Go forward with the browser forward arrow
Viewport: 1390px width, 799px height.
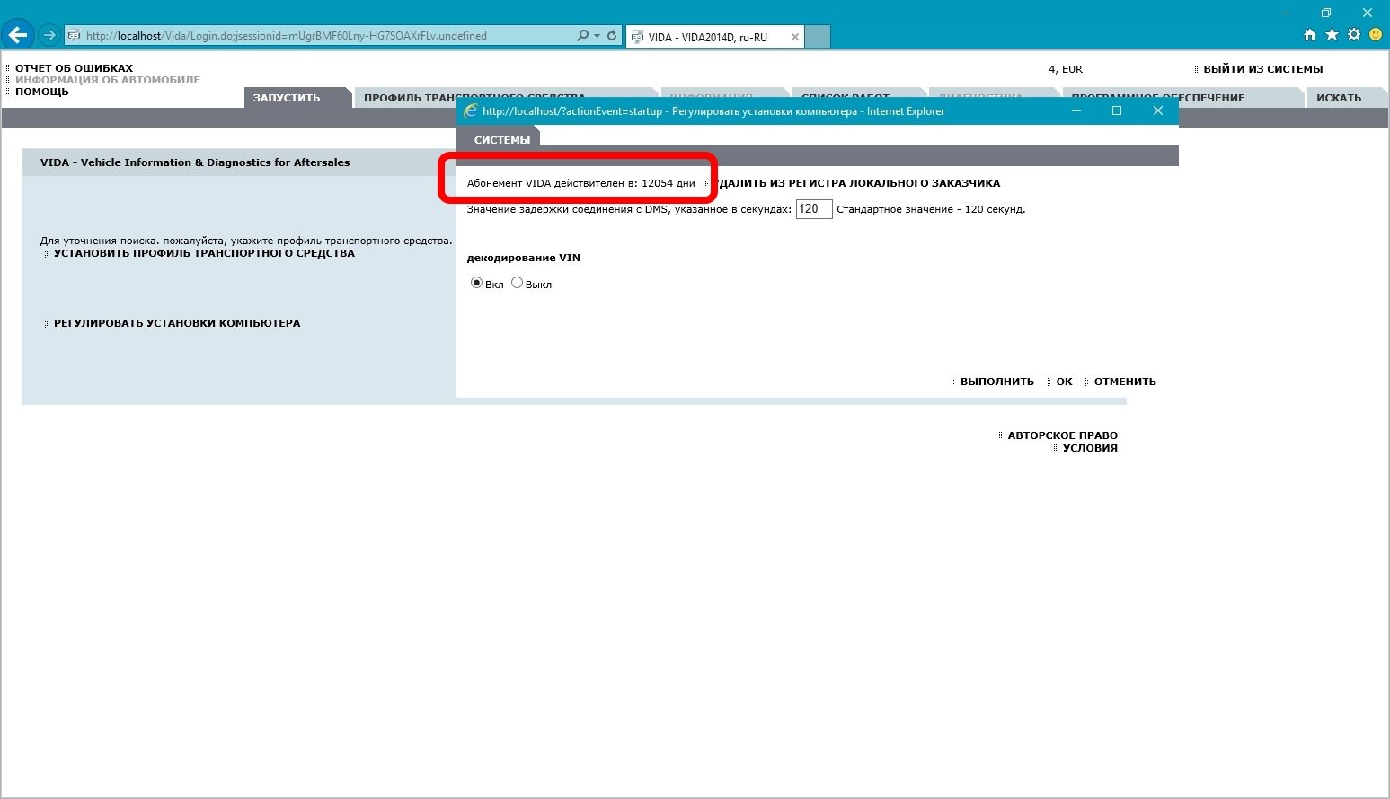point(49,36)
